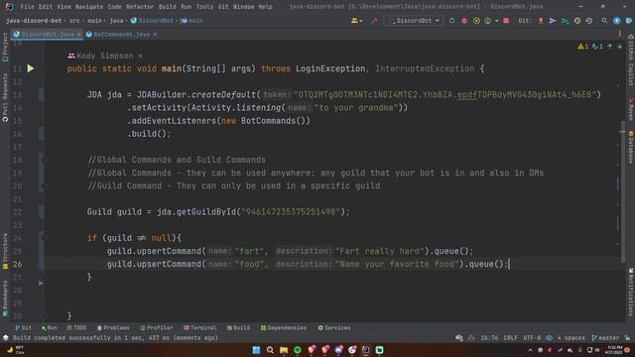Collapse the if block fold marker
Viewport: 635px width, 357px height.
[44, 238]
